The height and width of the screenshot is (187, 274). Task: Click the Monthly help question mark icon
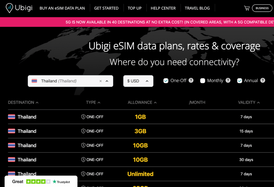click(228, 80)
